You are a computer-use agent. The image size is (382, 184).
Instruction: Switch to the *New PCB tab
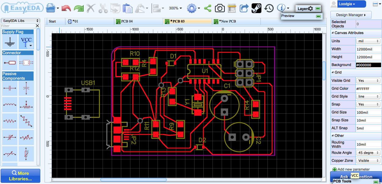(x=236, y=21)
